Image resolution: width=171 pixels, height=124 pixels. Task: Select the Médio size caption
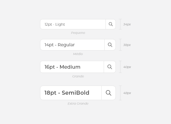[x=78, y=54]
